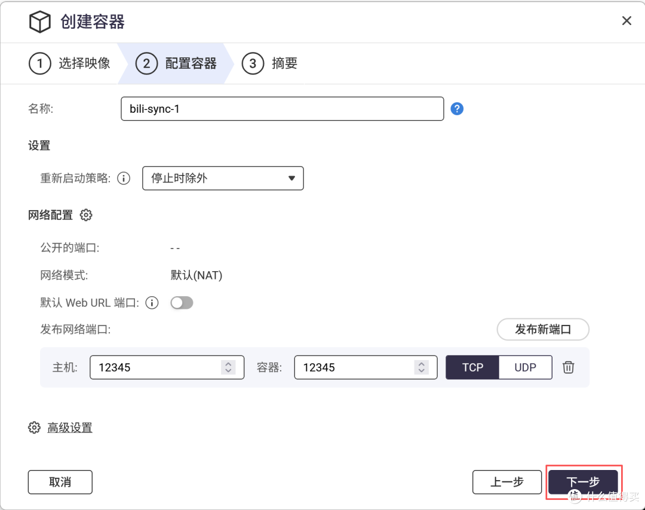Viewport: 645px width, 510px height.
Task: Delete the 12345 port mapping row
Action: pos(569,367)
